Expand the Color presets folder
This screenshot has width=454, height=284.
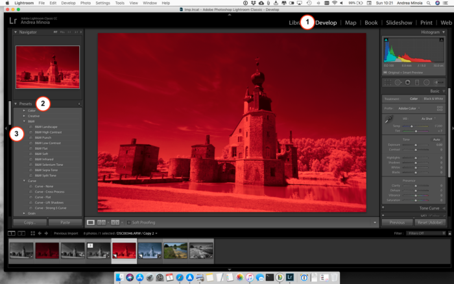(24, 111)
